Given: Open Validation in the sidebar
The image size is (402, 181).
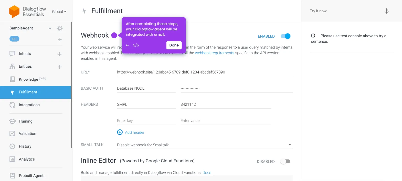Looking at the screenshot, I should 28,134.
